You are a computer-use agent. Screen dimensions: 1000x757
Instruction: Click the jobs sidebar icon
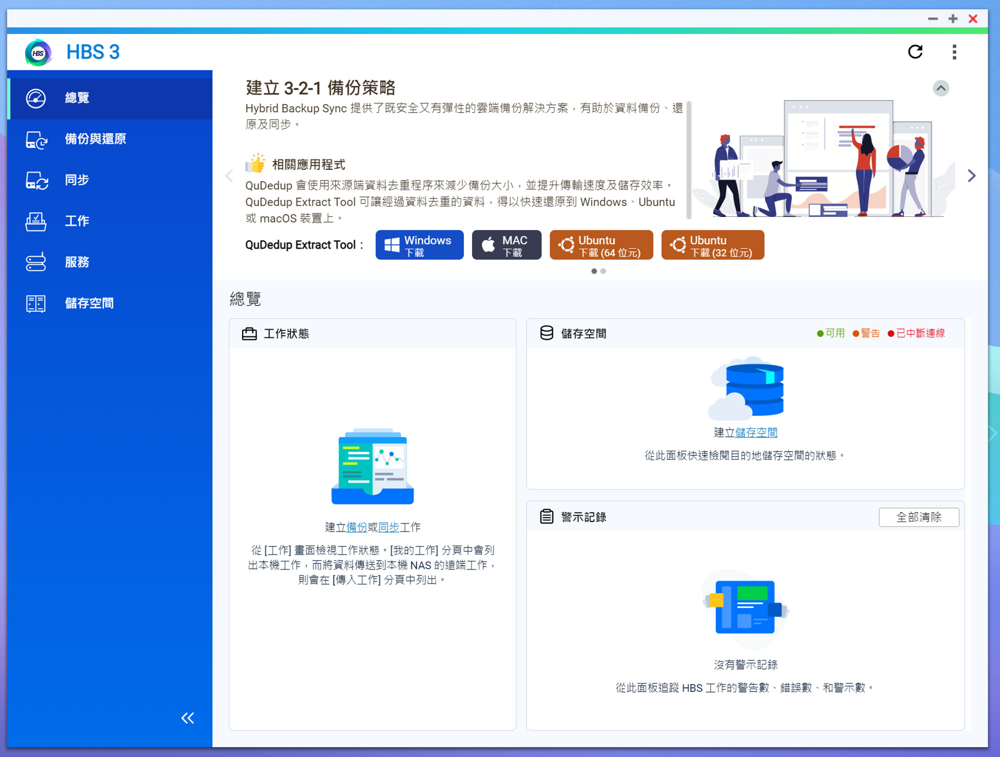pyautogui.click(x=36, y=221)
